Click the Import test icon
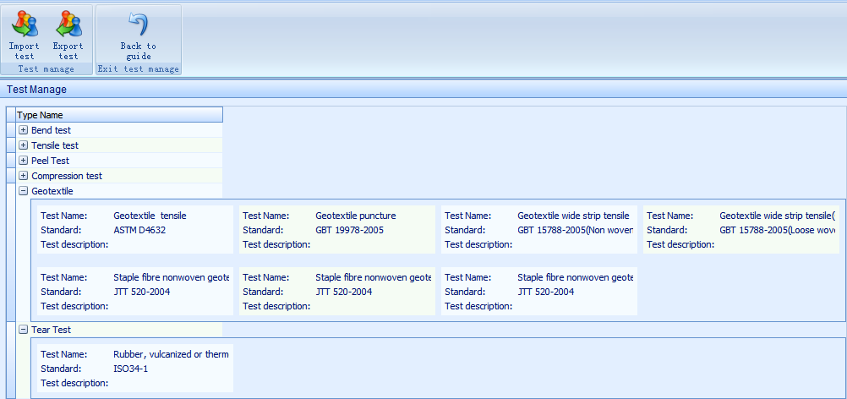The width and height of the screenshot is (847, 399). [x=25, y=25]
